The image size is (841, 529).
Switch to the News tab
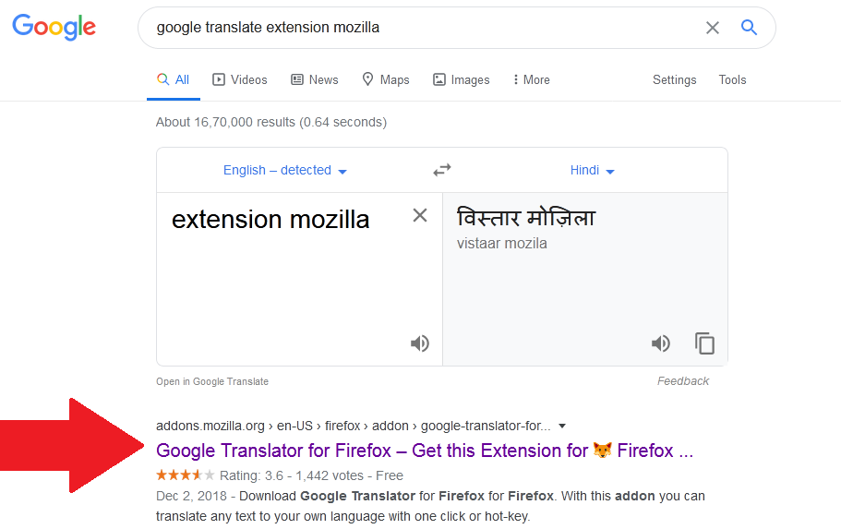(x=314, y=79)
